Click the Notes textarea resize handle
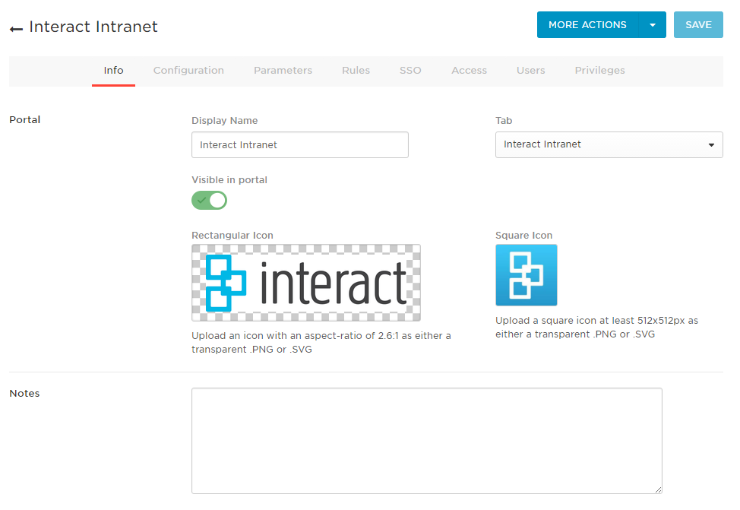This screenshot has height=510, width=740. 658,489
